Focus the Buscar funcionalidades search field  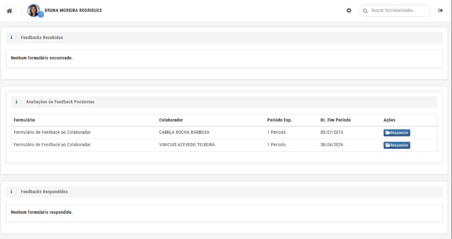(395, 11)
